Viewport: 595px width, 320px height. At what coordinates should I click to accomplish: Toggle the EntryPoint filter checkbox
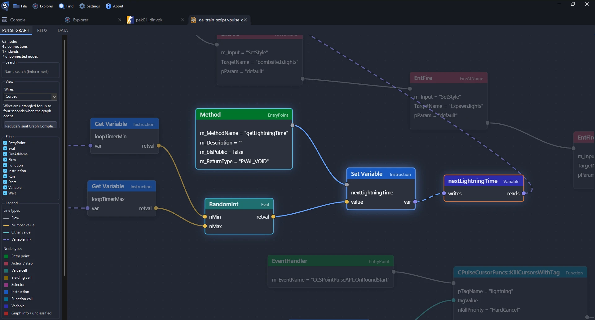pos(5,143)
